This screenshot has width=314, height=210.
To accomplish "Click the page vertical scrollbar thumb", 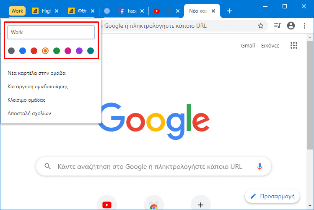I will point(310,95).
